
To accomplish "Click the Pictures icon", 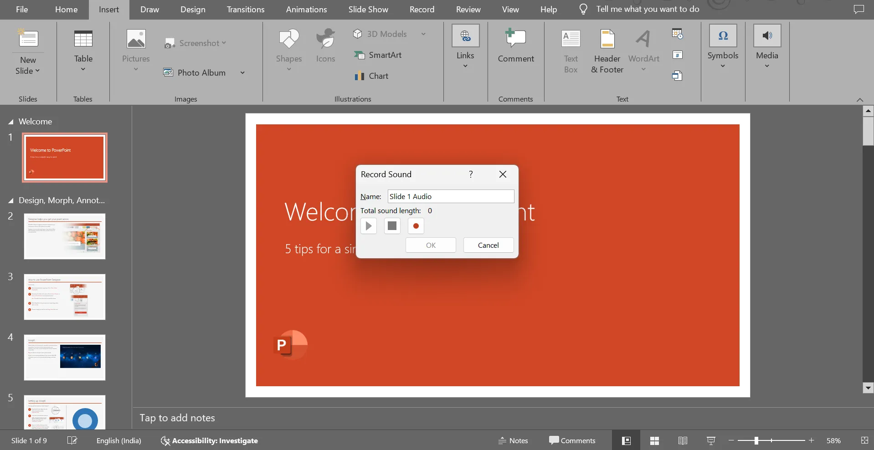I will 136,39.
